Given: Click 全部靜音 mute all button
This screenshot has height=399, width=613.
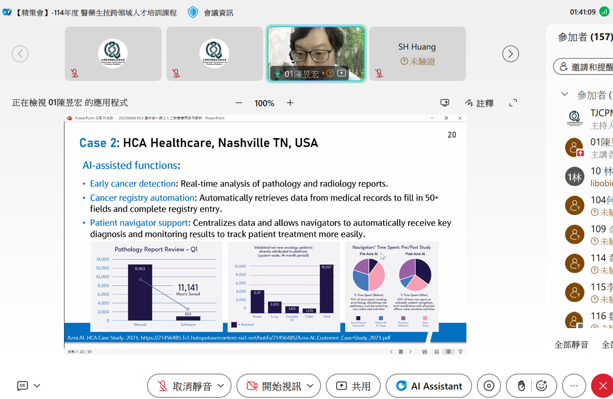Looking at the screenshot, I should (571, 345).
